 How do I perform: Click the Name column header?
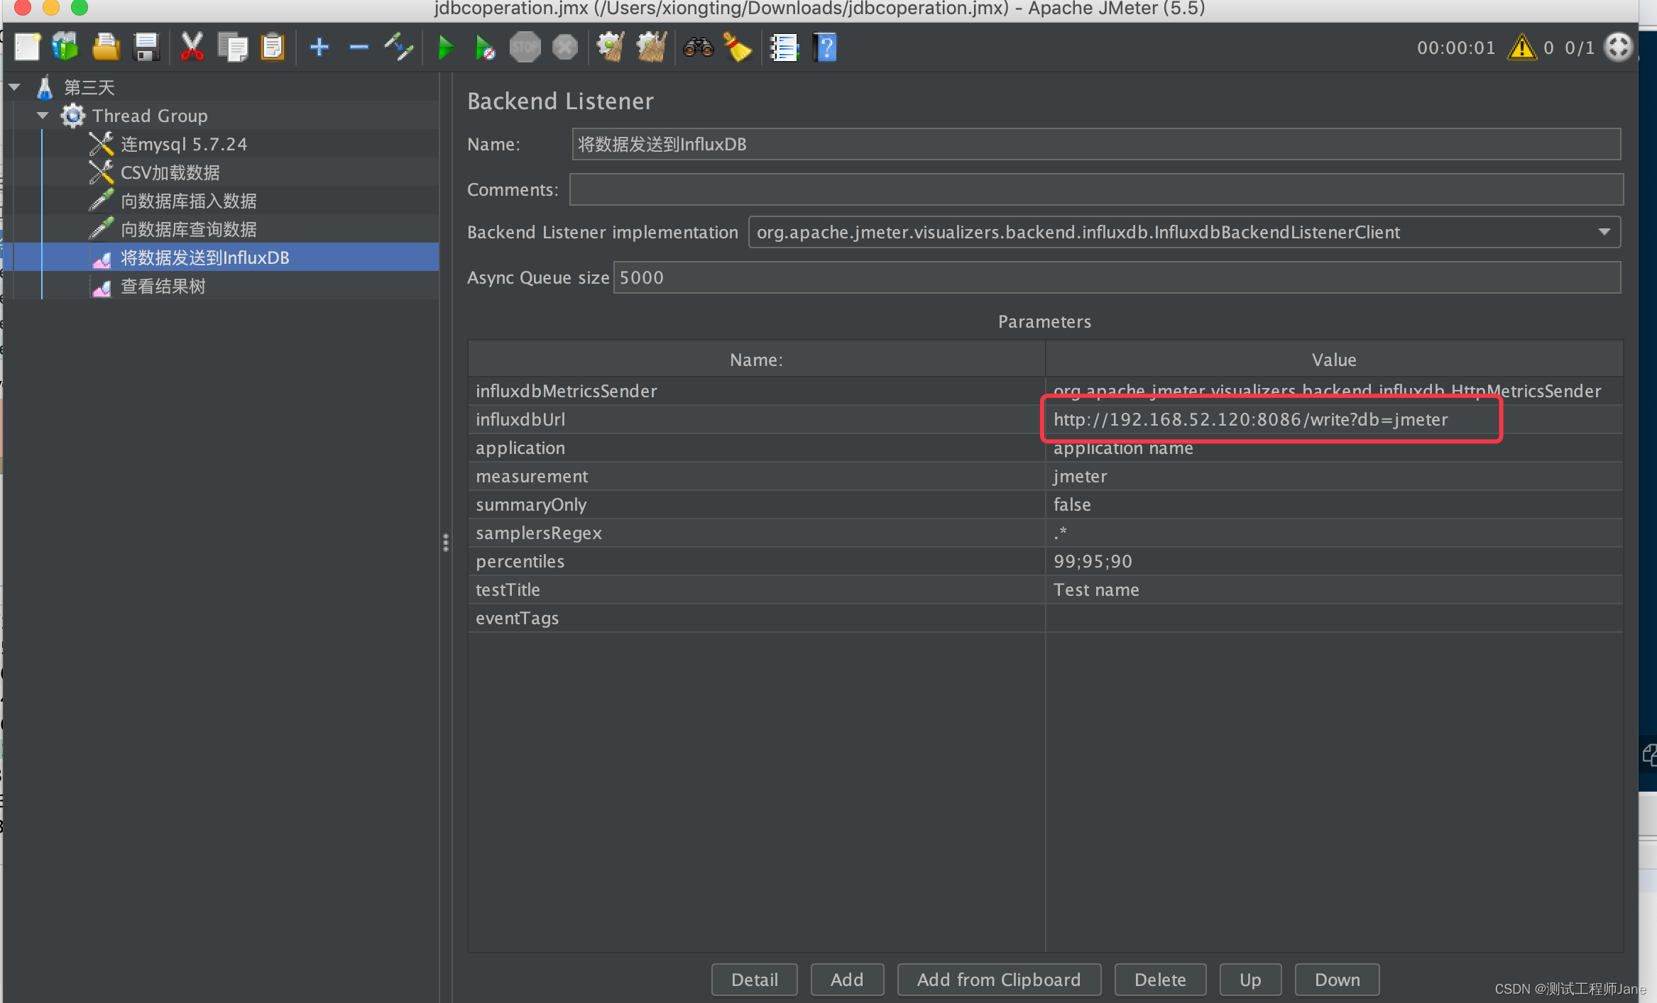757,360
